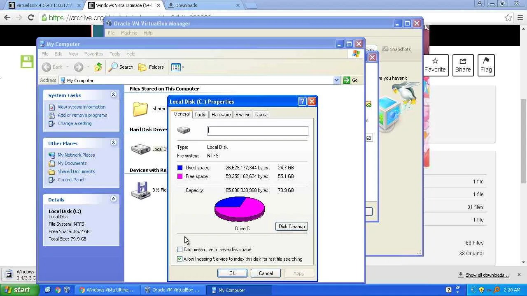Collapse the System Tasks panel
The width and height of the screenshot is (527, 296).
point(113,95)
